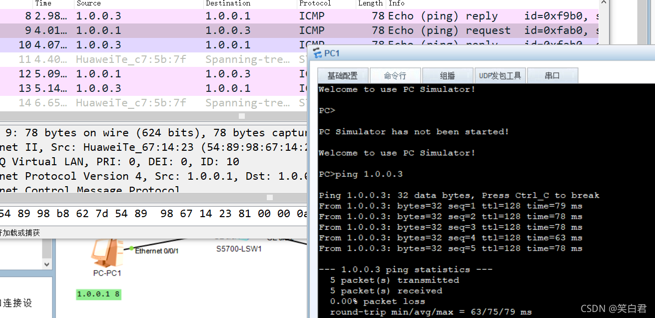Click destination 1.0.0.3 in packet 12 row
Viewport: 655px width, 318px height.
click(x=228, y=74)
